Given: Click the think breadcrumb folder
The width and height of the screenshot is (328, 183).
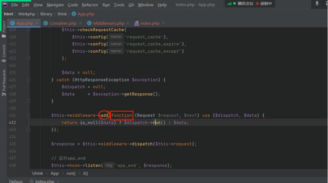Looking at the screenshot, I should point(62,14).
